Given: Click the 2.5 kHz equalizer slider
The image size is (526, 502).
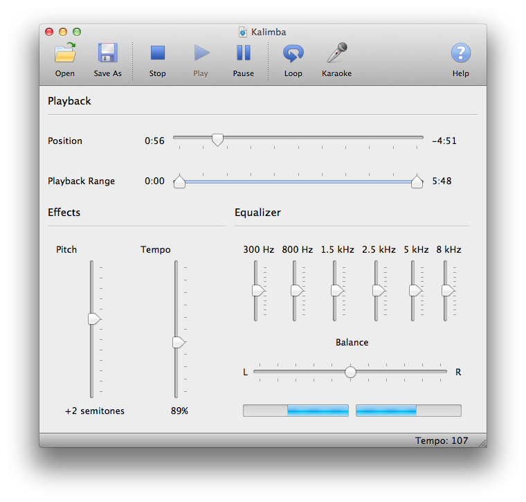Looking at the screenshot, I should coord(379,291).
